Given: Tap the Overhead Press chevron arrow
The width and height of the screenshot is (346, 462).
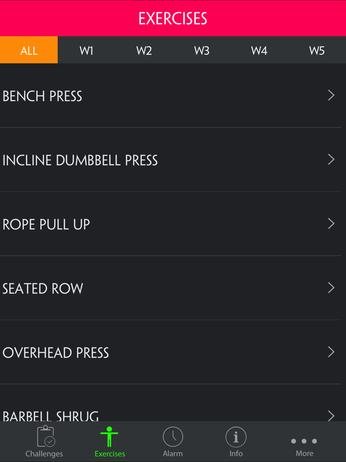Looking at the screenshot, I should [x=331, y=352].
